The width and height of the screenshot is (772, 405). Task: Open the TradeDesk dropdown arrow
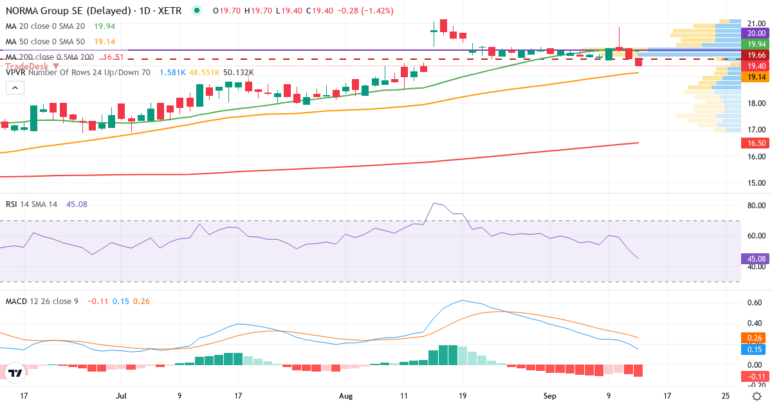[x=57, y=66]
